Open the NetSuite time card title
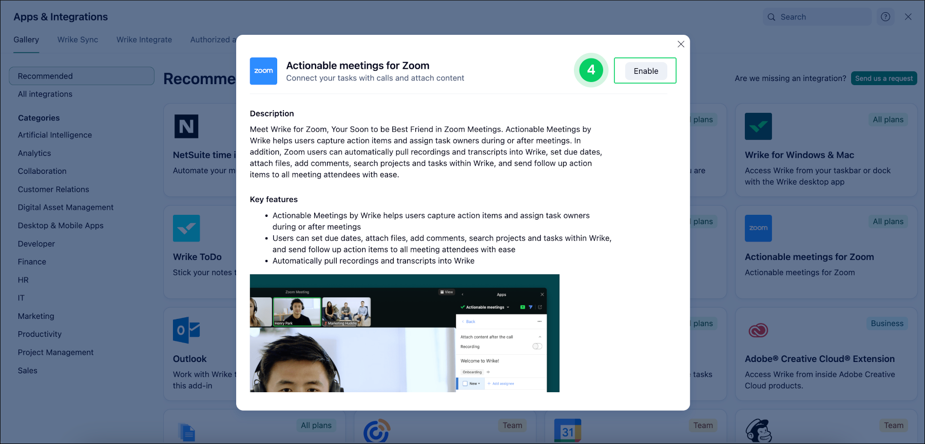This screenshot has width=925, height=444. click(x=204, y=155)
